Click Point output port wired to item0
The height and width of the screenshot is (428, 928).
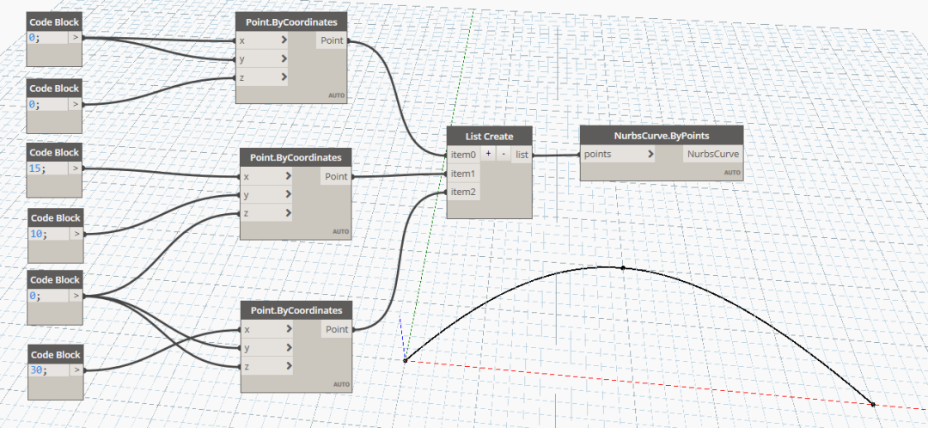pyautogui.click(x=333, y=40)
